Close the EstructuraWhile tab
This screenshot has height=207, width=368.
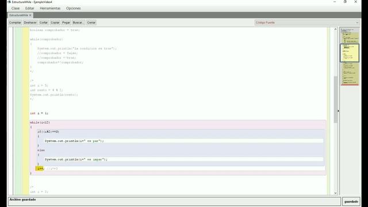pos(30,16)
